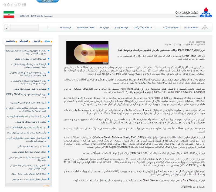Click inside the search text field

[25, 27]
